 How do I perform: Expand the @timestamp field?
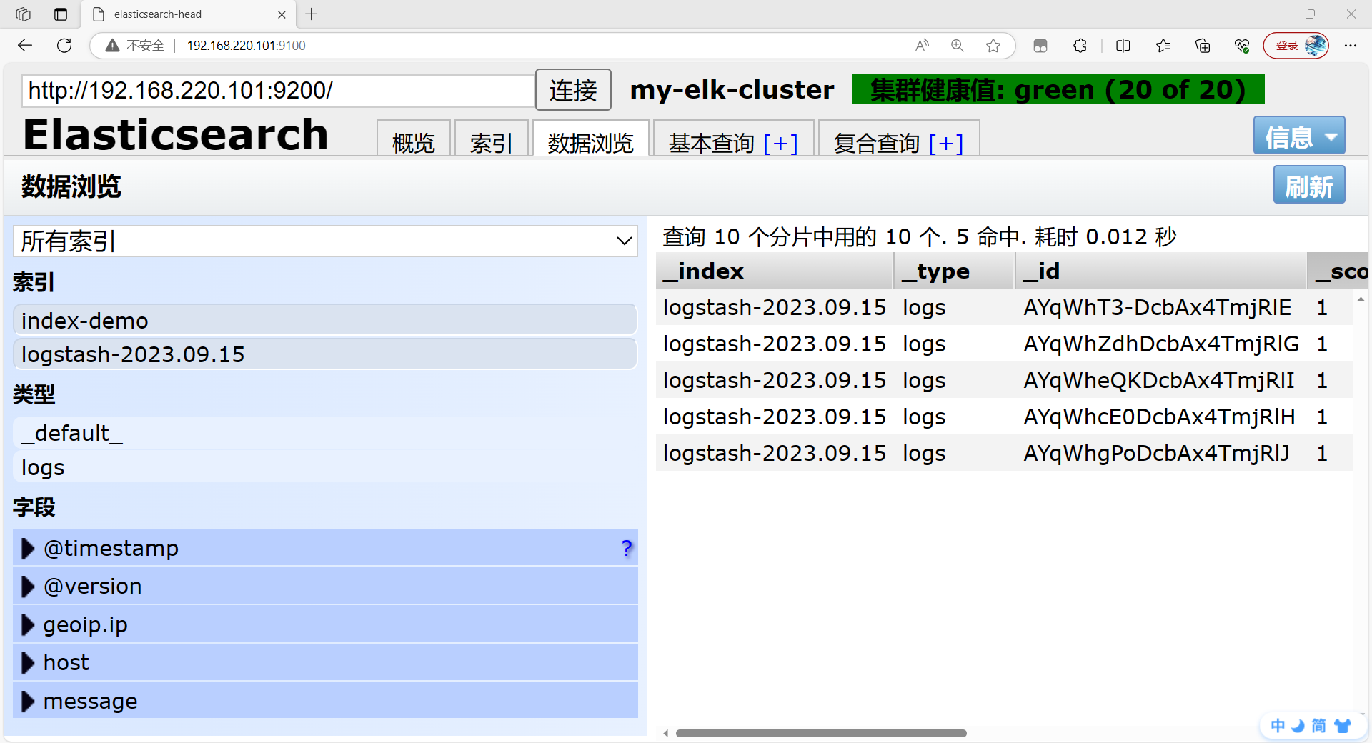click(27, 548)
